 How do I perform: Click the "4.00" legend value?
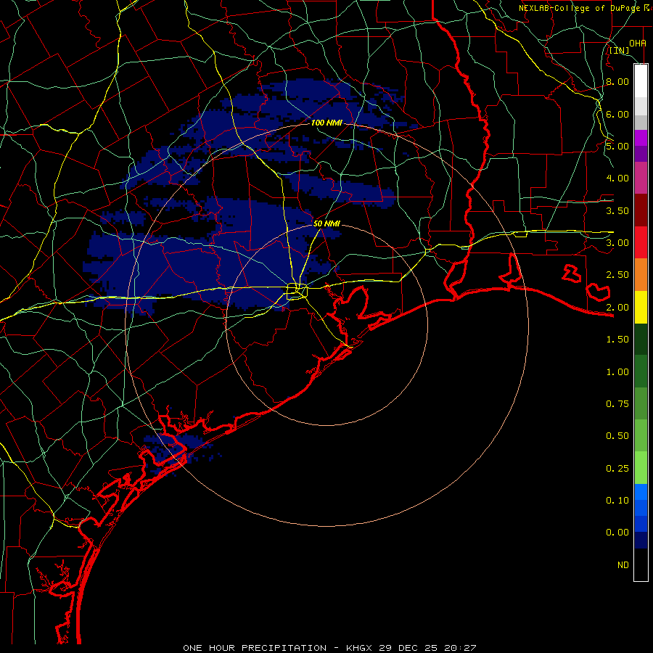tap(617, 178)
